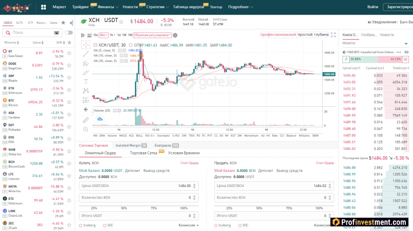Switch to ALTS market tab
Viewport: 413px width, 231px height.
pyautogui.click(x=19, y=22)
